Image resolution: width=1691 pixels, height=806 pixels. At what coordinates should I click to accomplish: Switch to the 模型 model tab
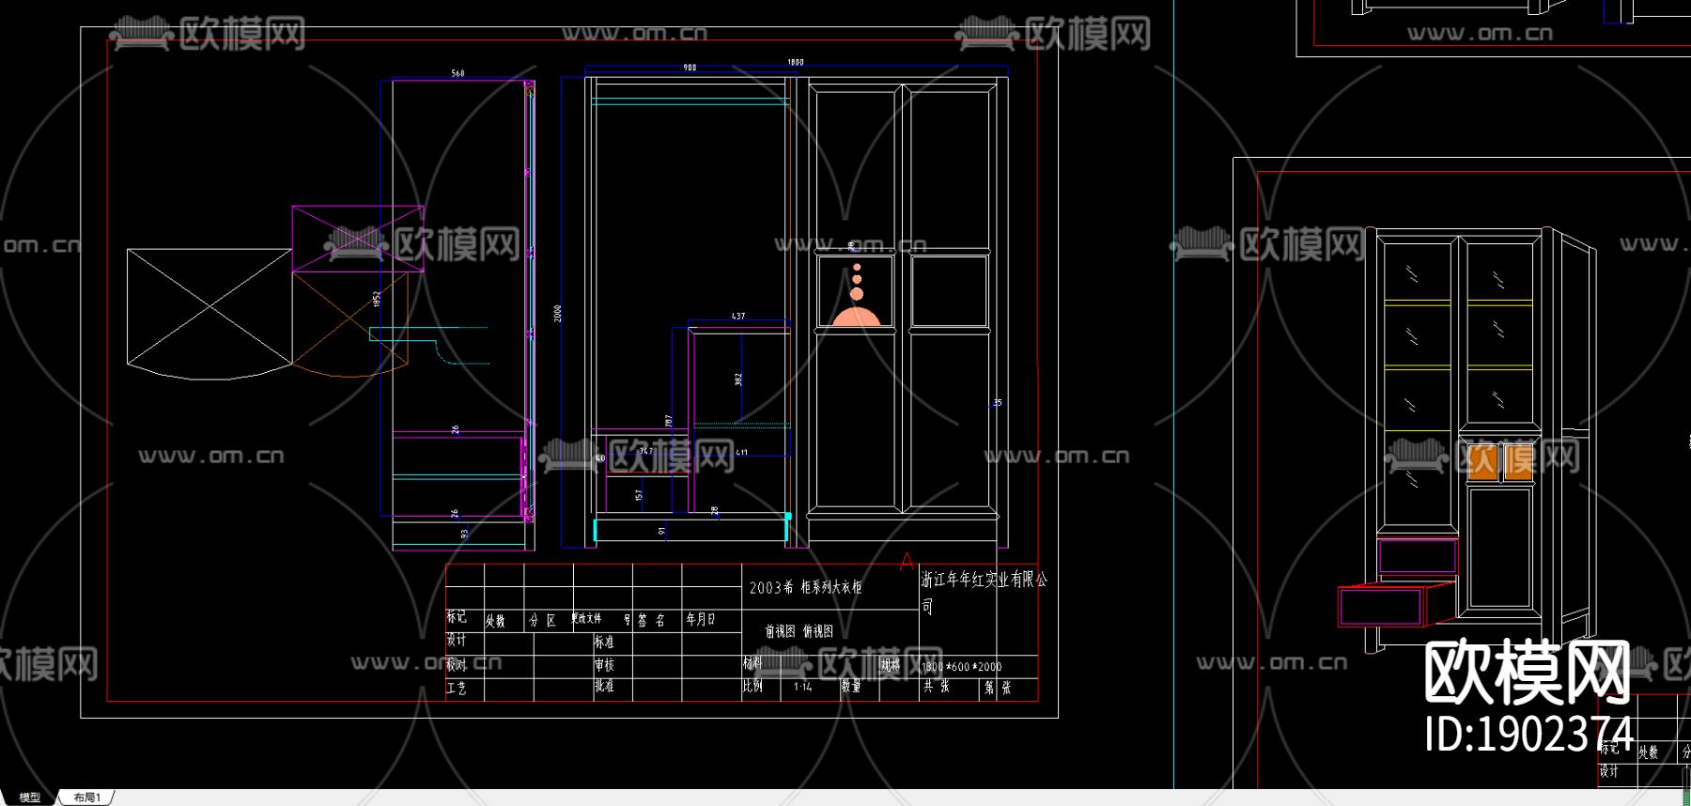click(30, 798)
